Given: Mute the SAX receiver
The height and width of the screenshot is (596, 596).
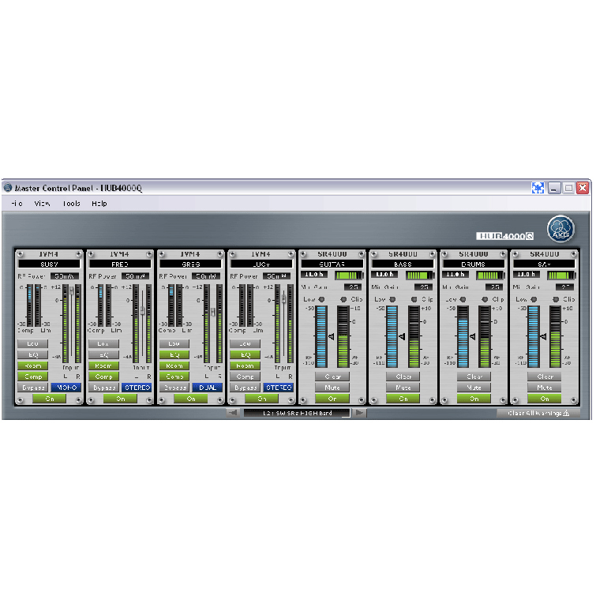Looking at the screenshot, I should pos(545,388).
